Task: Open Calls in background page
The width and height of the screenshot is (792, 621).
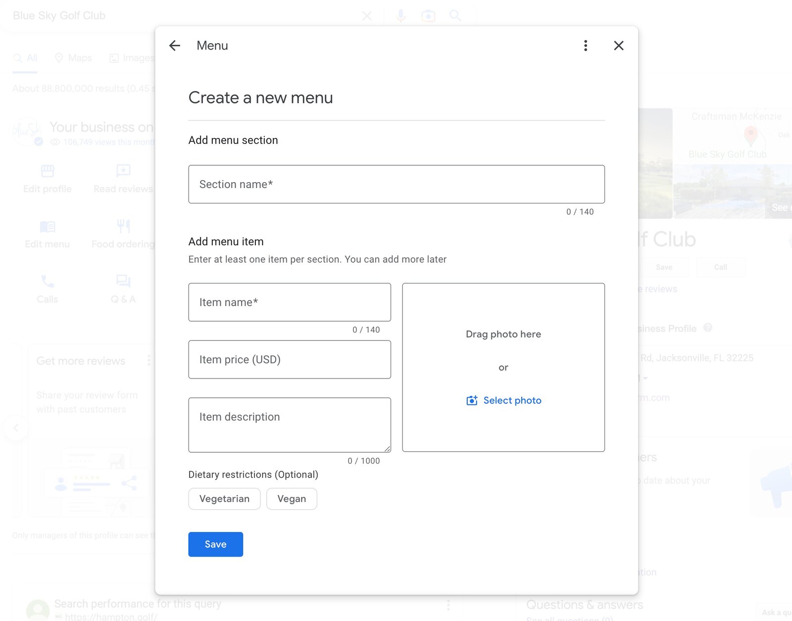Action: (48, 290)
